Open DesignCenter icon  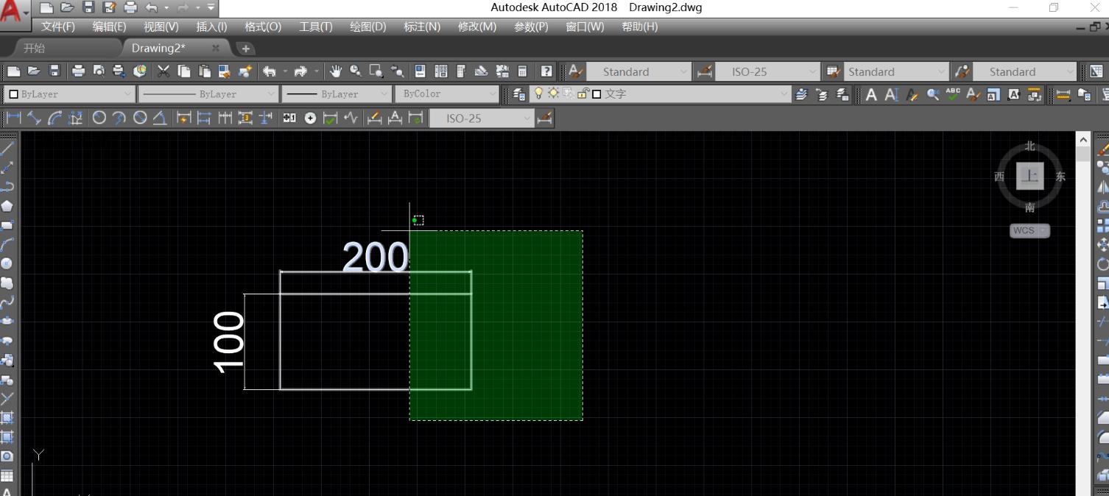point(440,71)
